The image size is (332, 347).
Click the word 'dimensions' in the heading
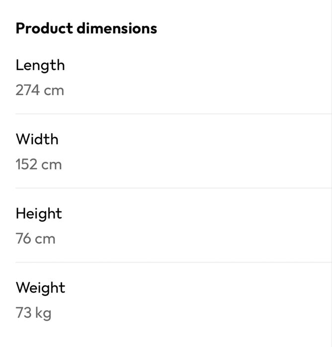click(x=117, y=28)
